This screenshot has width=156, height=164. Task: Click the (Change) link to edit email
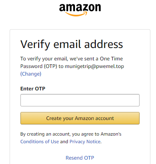click(x=31, y=74)
